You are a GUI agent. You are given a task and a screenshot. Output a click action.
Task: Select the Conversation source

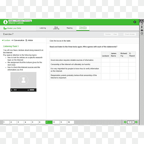pyautogui.click(x=18, y=40)
